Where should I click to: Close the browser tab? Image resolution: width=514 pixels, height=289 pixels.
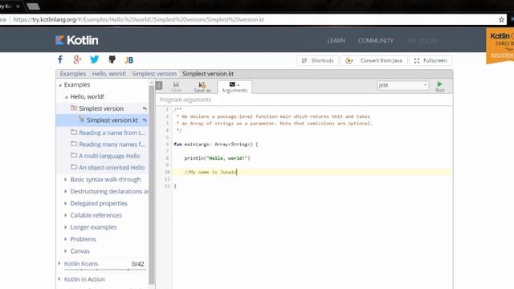click(18, 6)
